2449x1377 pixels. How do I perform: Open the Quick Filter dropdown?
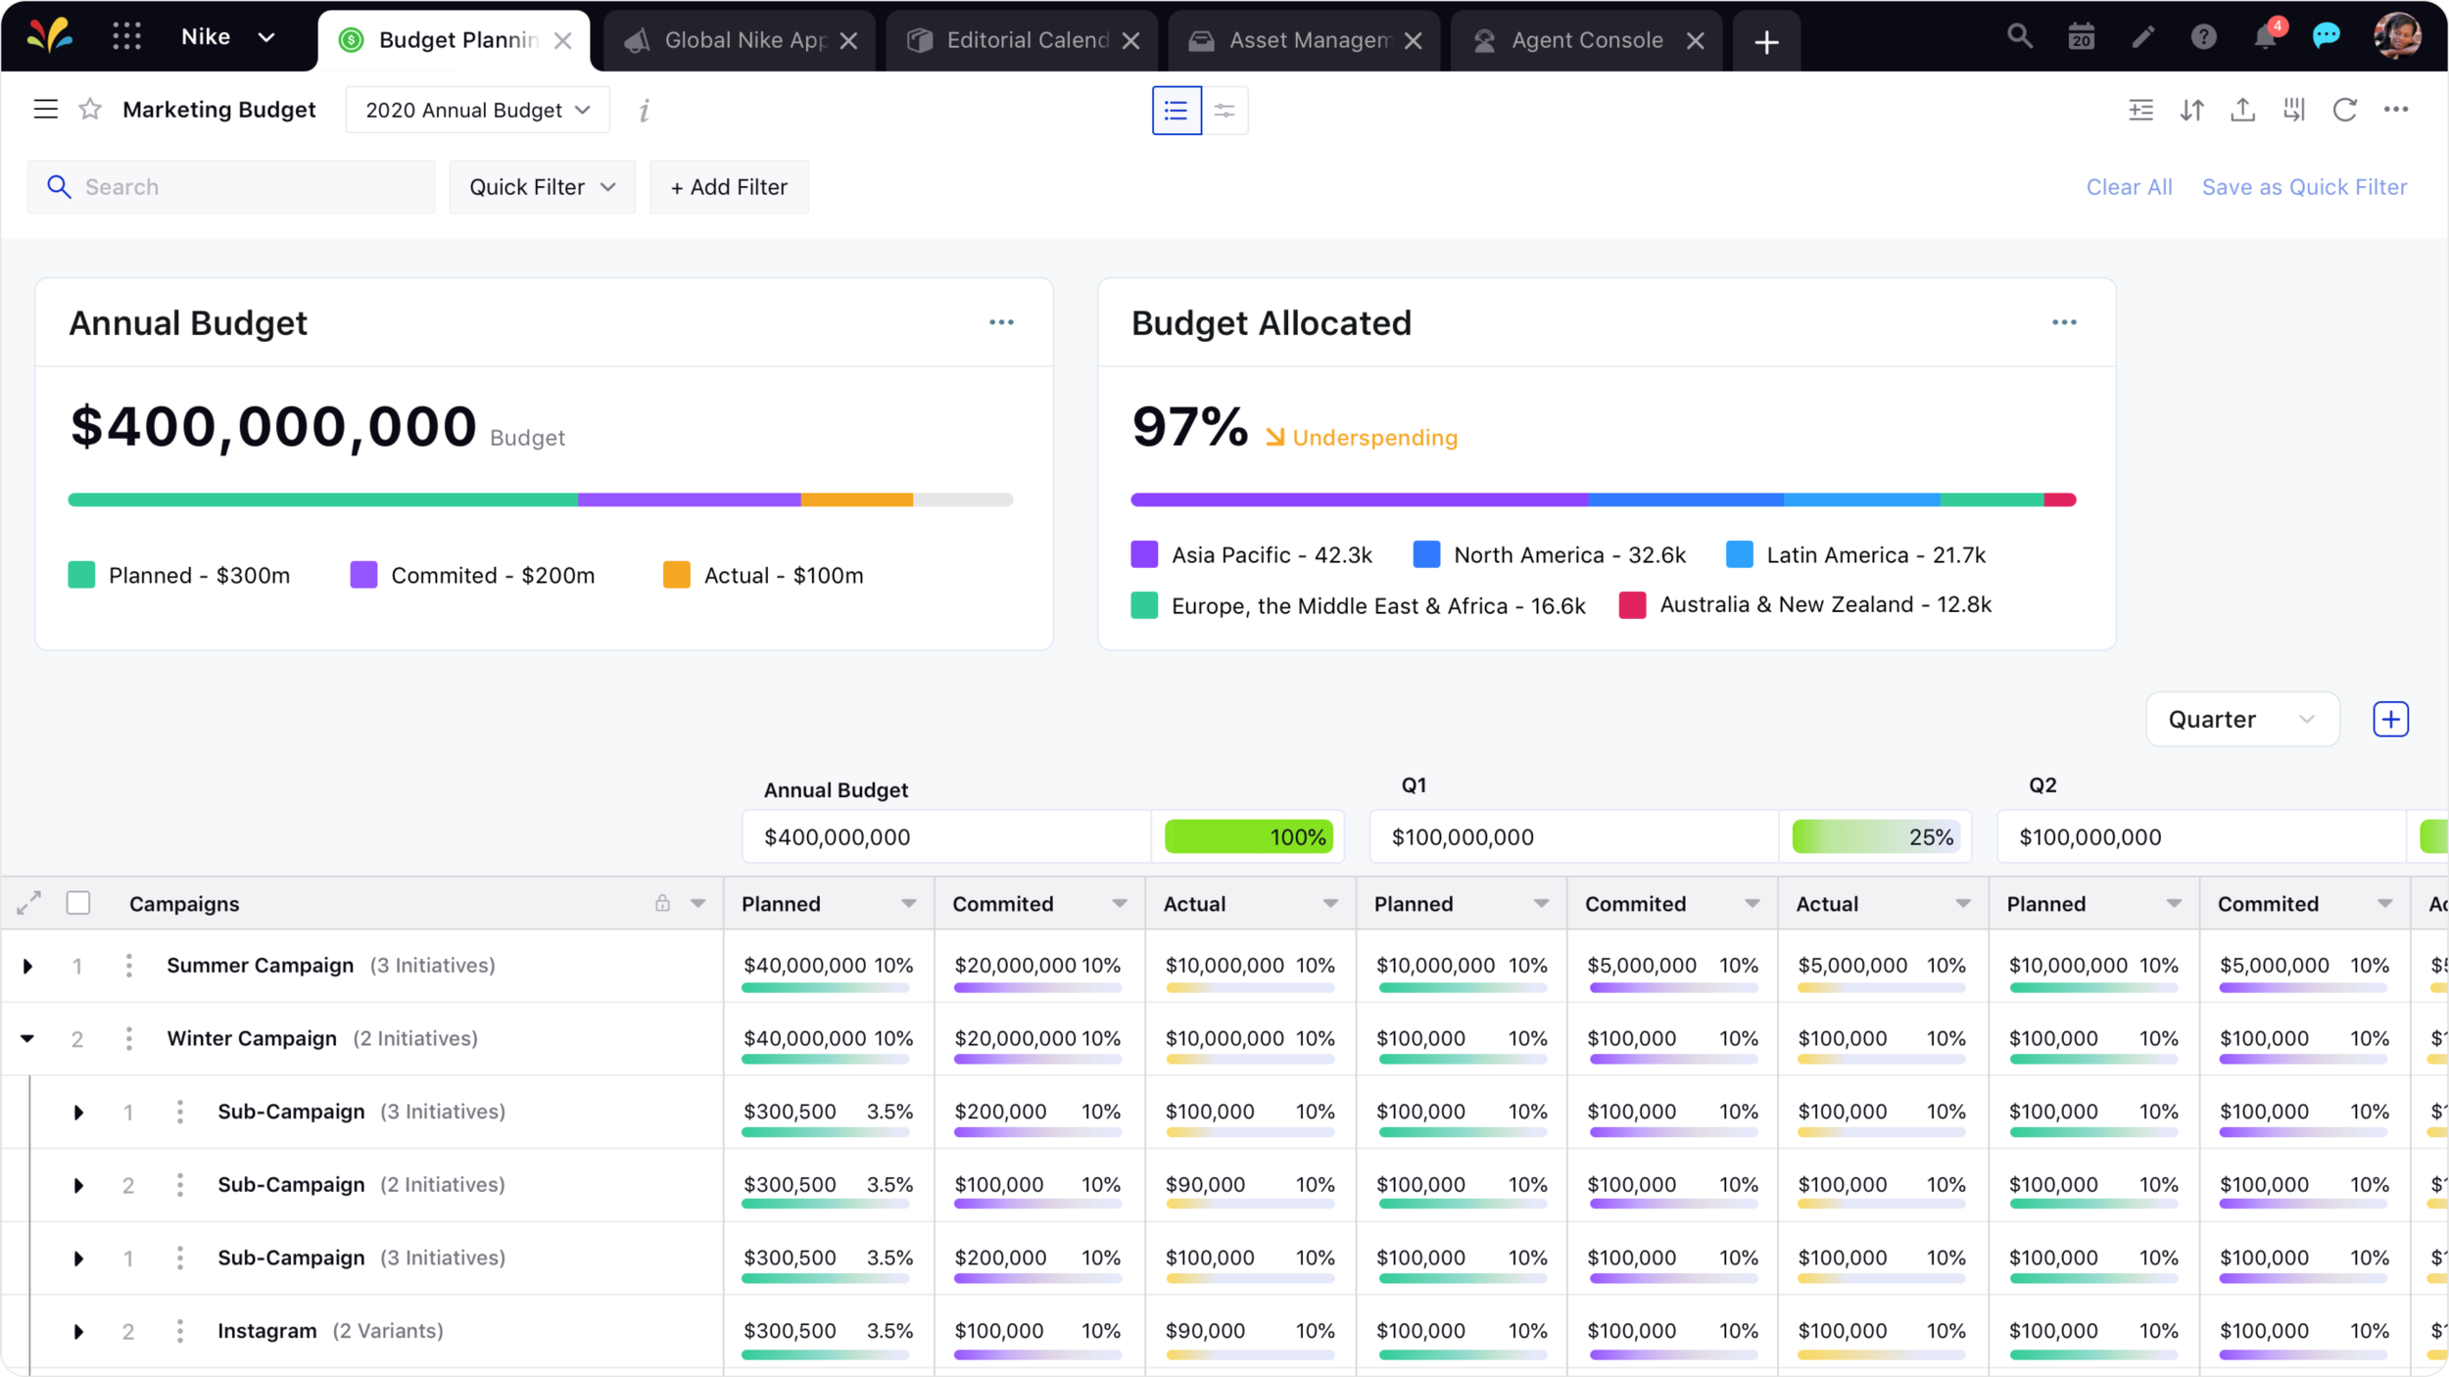(x=542, y=187)
